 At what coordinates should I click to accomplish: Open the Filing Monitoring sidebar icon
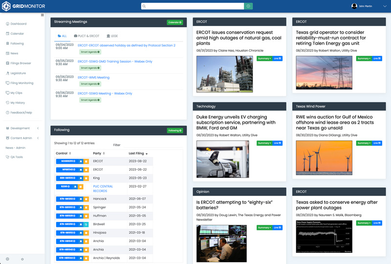coord(7,83)
